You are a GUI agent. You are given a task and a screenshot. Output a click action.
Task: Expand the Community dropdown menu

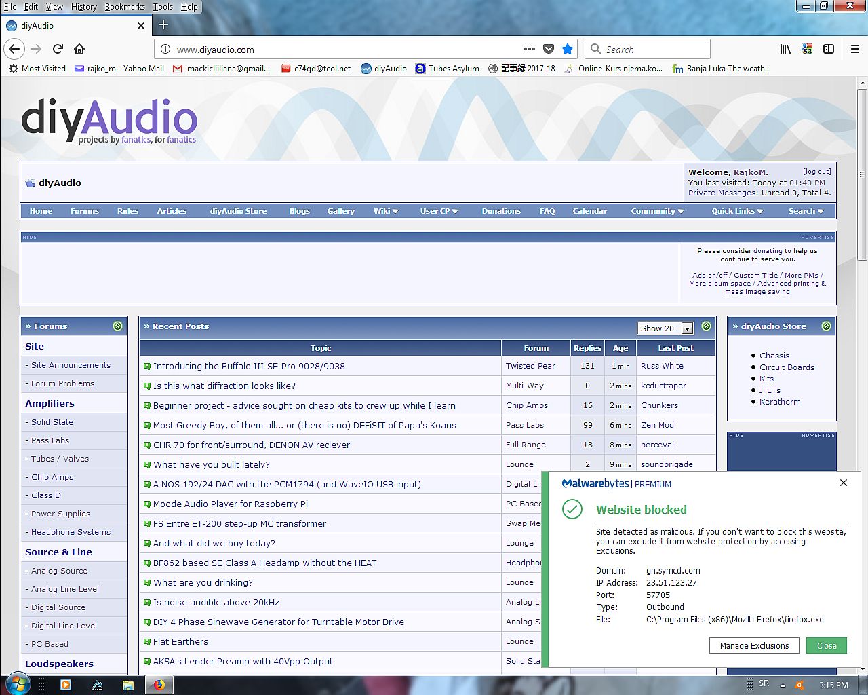coord(657,211)
